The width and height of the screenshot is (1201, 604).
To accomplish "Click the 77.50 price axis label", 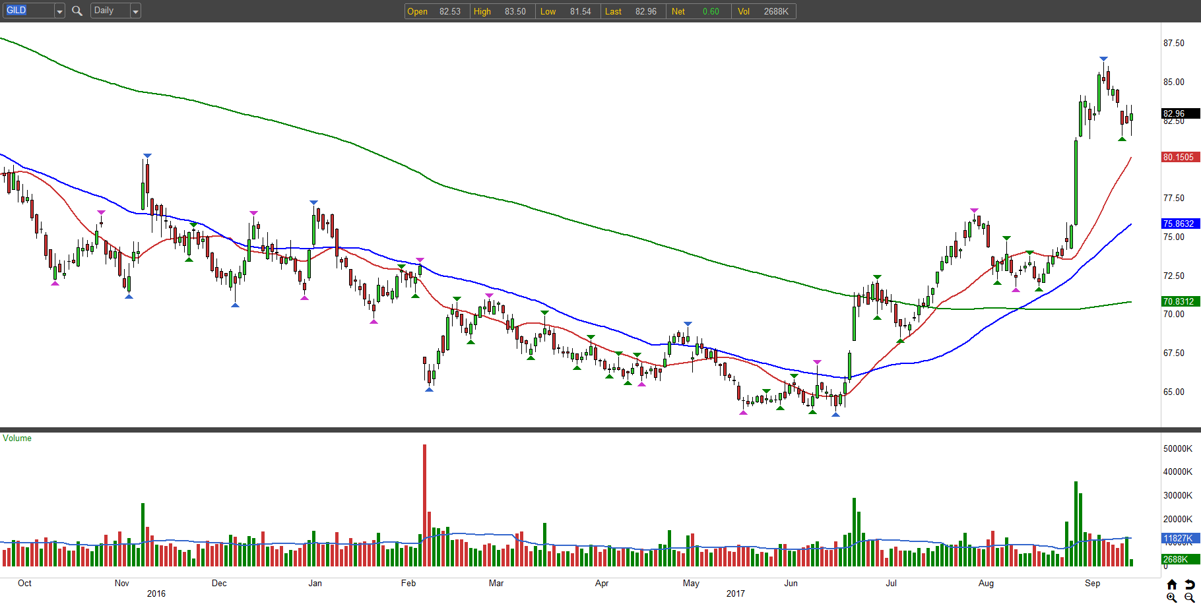I will [x=1174, y=198].
